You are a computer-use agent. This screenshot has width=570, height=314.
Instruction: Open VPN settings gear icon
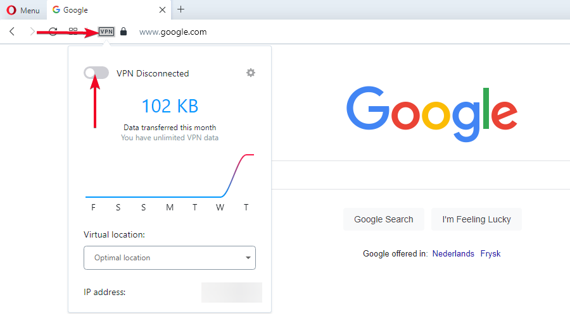point(251,73)
